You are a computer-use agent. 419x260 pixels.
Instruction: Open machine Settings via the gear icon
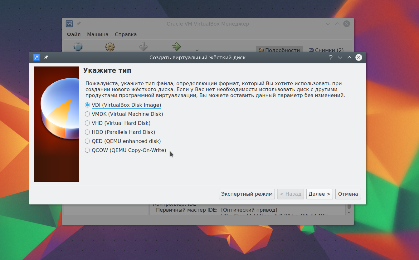click(x=110, y=47)
